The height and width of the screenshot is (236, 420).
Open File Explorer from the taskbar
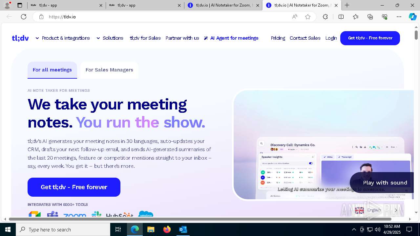click(x=151, y=229)
